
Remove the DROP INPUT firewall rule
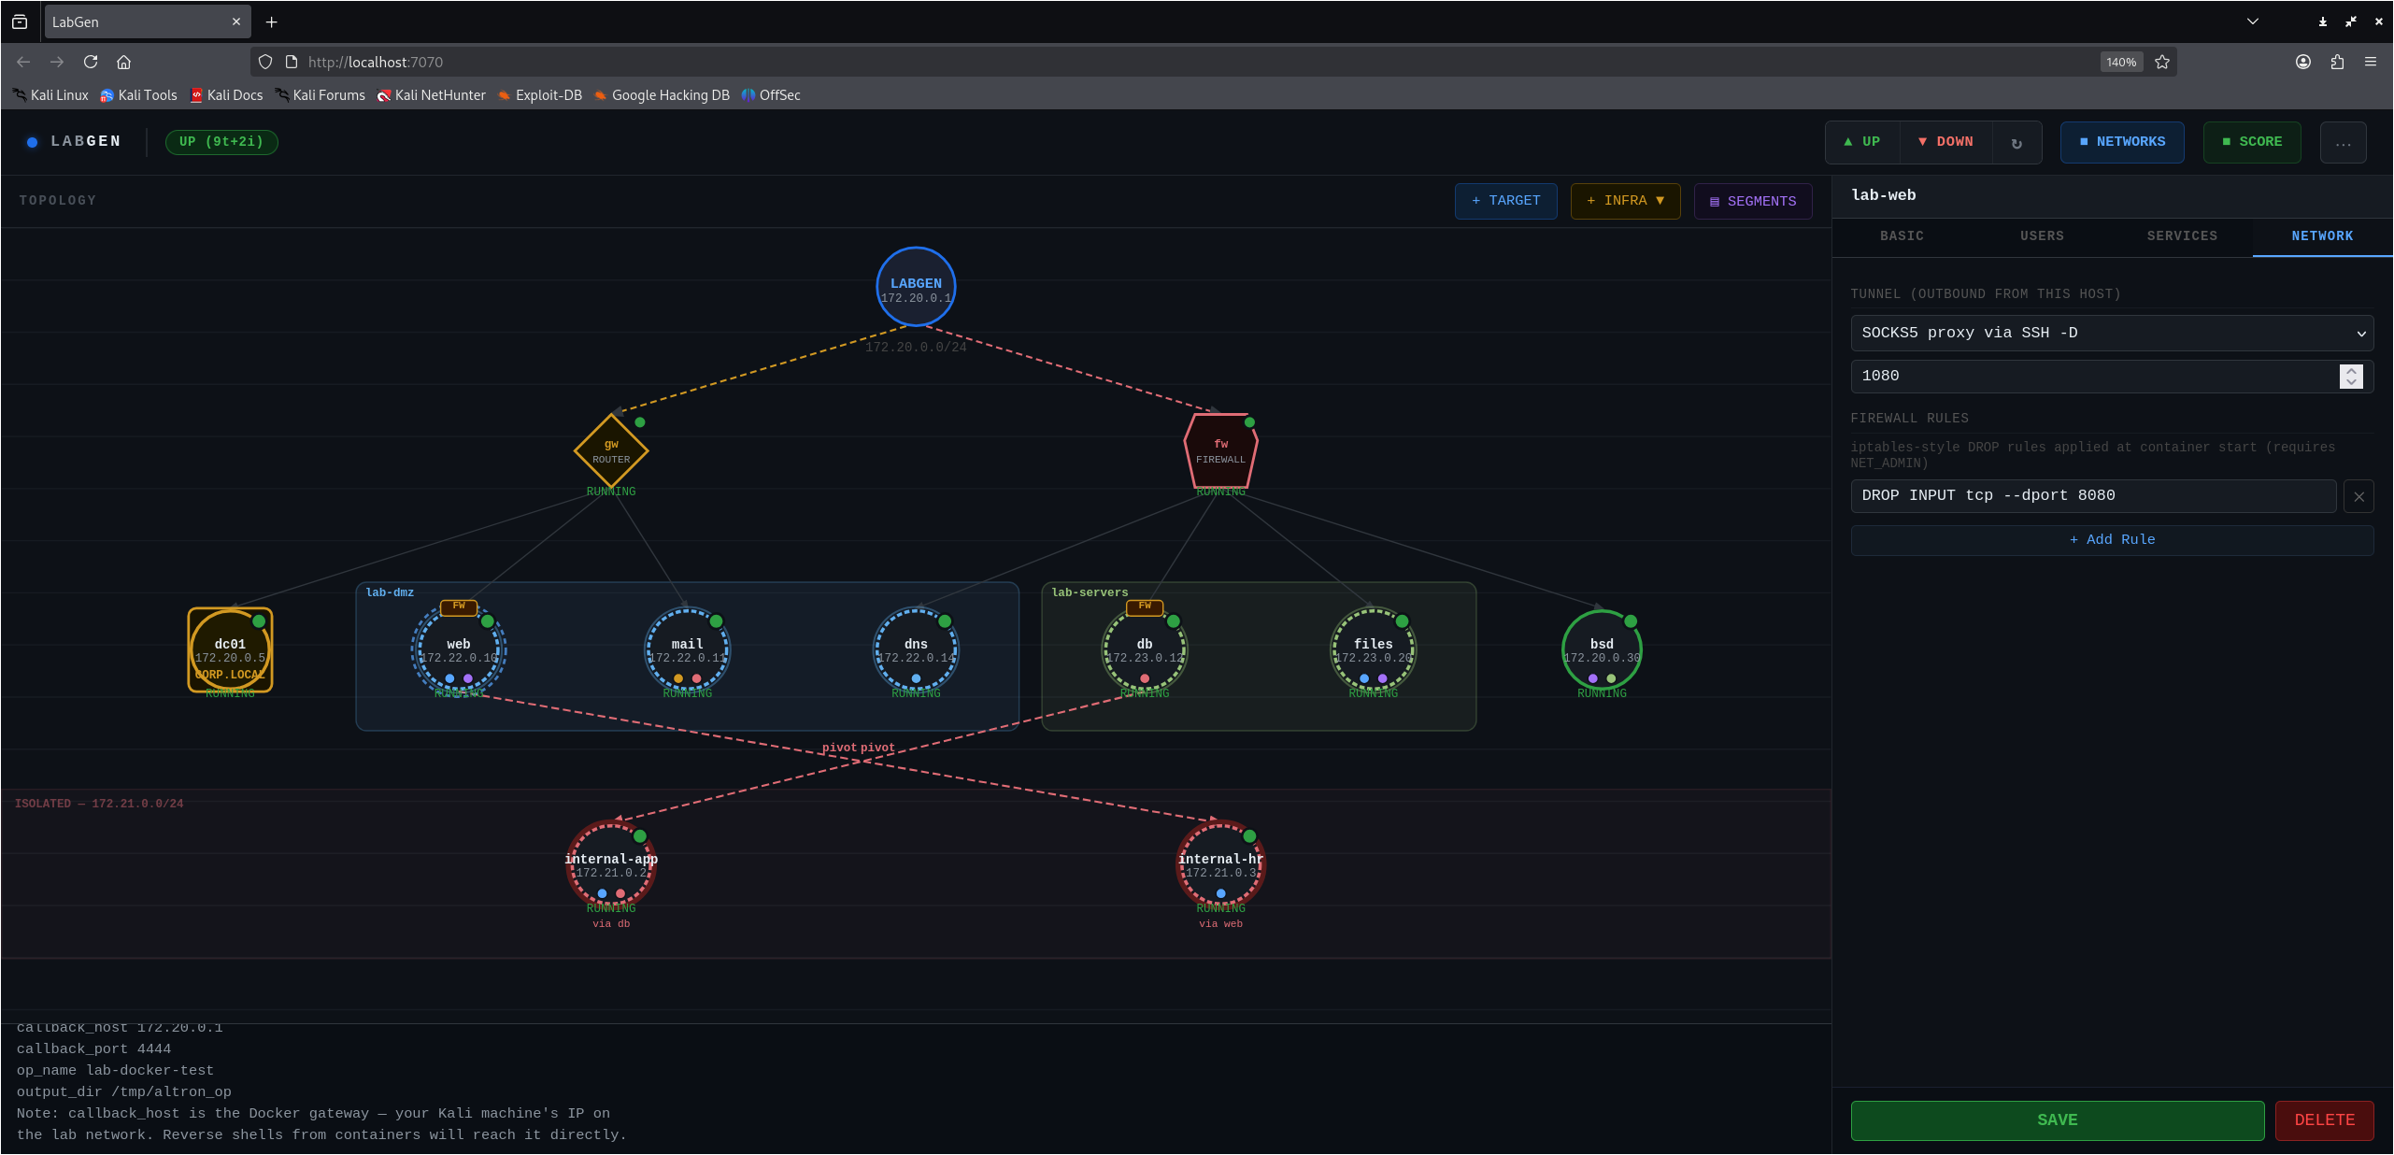pyautogui.click(x=2358, y=496)
